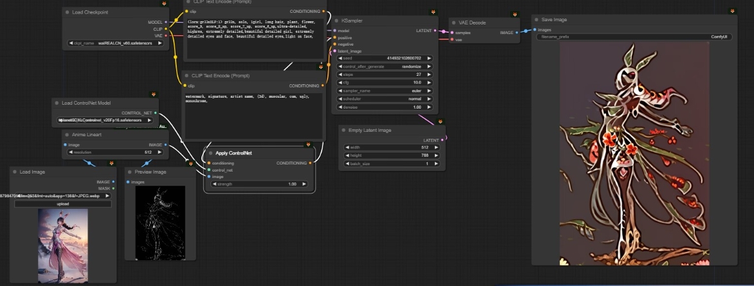The width and height of the screenshot is (754, 286).
Task: Open the scheduler dropdown set to normal
Action: click(x=385, y=99)
